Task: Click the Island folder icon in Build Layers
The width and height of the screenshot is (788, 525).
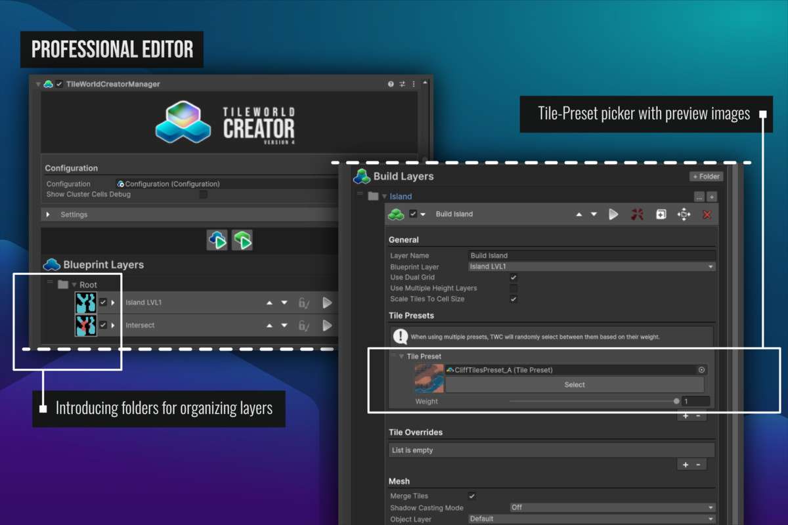Action: (373, 196)
